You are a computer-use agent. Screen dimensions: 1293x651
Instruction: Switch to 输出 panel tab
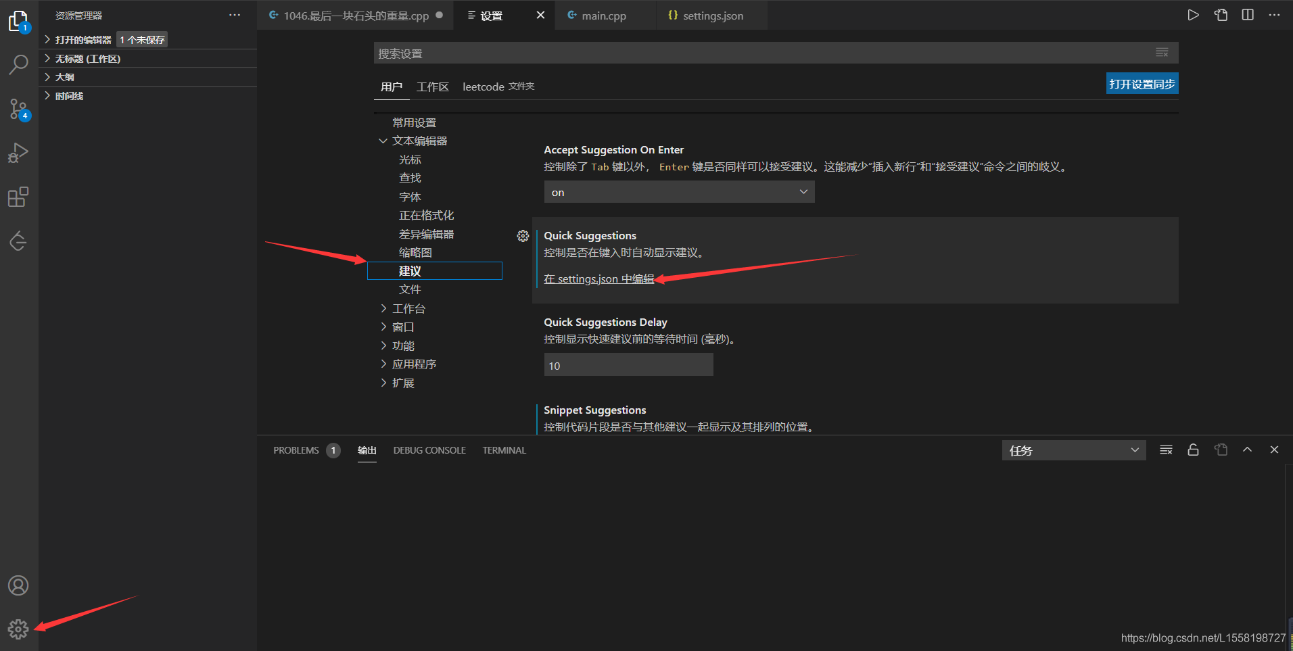(x=367, y=450)
